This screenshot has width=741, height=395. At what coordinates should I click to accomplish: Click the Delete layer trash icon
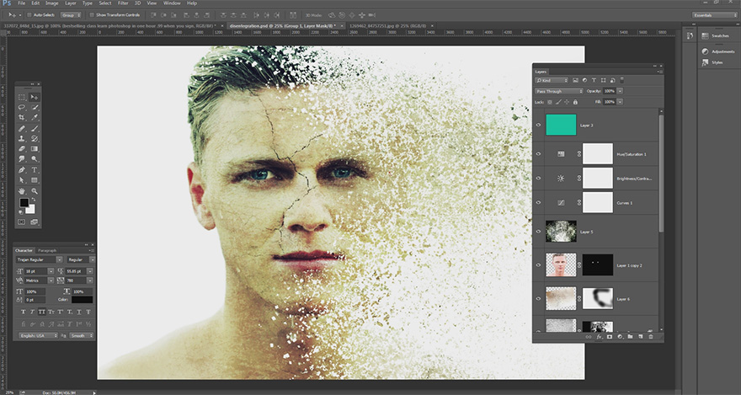[651, 337]
